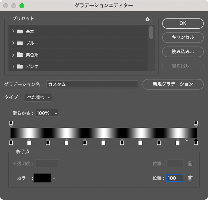
Task: Select the ピンク folder icon
Action: click(20, 66)
